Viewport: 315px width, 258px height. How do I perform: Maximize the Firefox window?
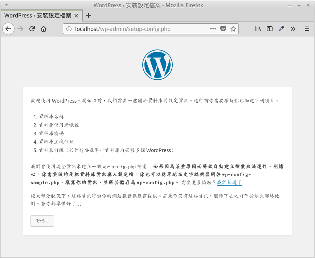point(299,5)
